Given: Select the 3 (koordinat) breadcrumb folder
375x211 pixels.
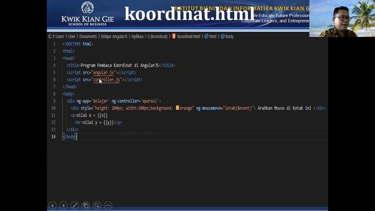Looking at the screenshot, I should [158, 36].
